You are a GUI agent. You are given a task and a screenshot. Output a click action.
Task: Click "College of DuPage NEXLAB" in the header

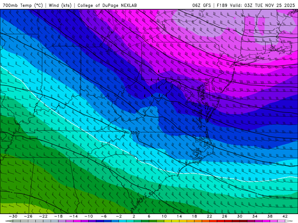(107, 5)
